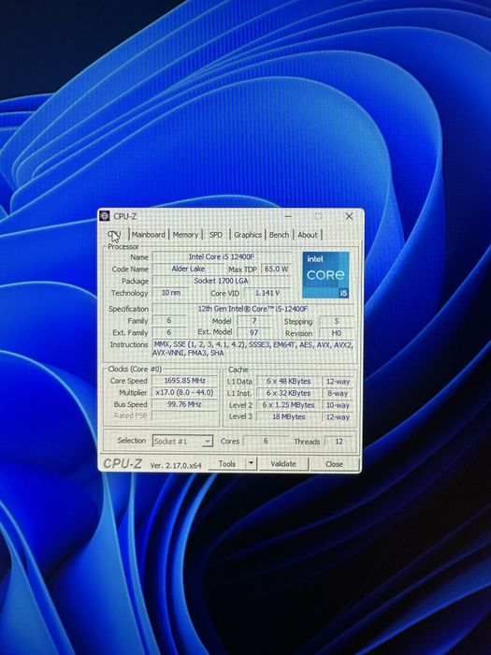Click the Close button at bottom
Image resolution: width=491 pixels, height=655 pixels.
[335, 464]
